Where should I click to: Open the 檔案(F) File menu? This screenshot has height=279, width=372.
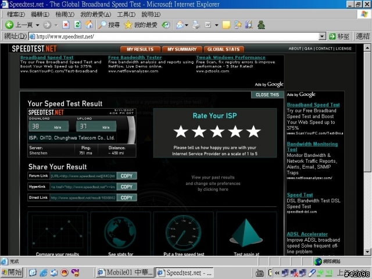coord(16,15)
